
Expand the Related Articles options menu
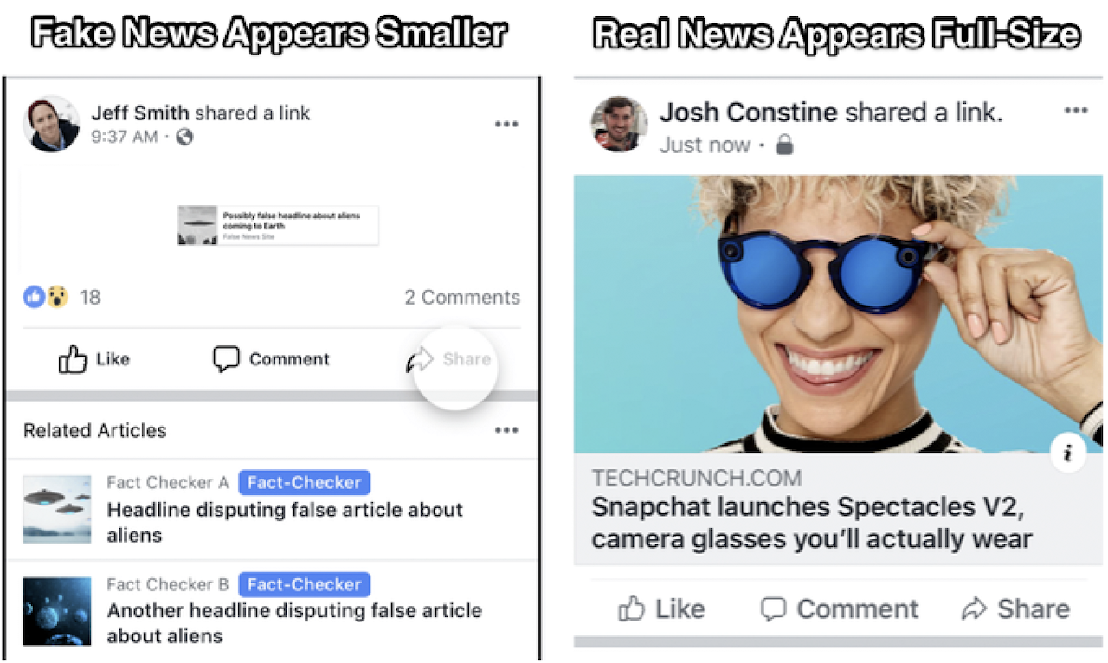(506, 430)
